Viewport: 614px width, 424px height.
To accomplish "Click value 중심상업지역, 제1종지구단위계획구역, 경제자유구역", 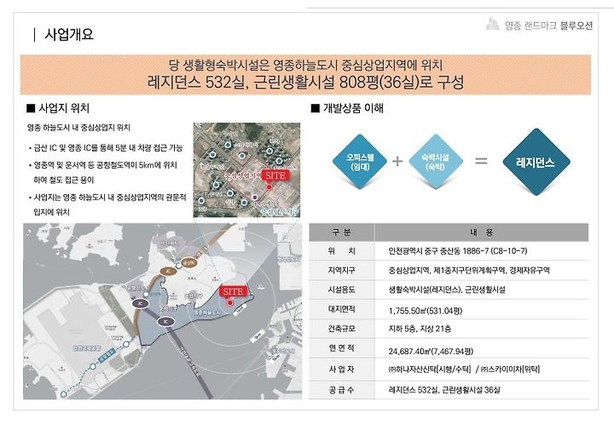I will [469, 270].
